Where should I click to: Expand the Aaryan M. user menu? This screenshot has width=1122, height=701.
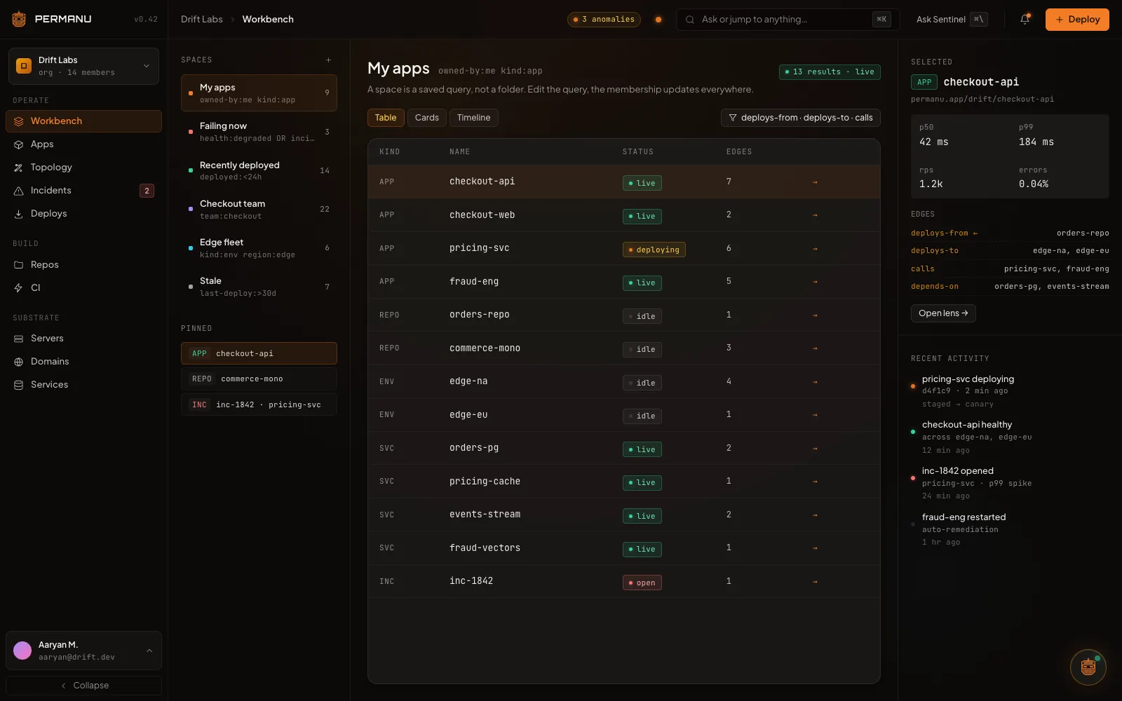[x=83, y=651]
